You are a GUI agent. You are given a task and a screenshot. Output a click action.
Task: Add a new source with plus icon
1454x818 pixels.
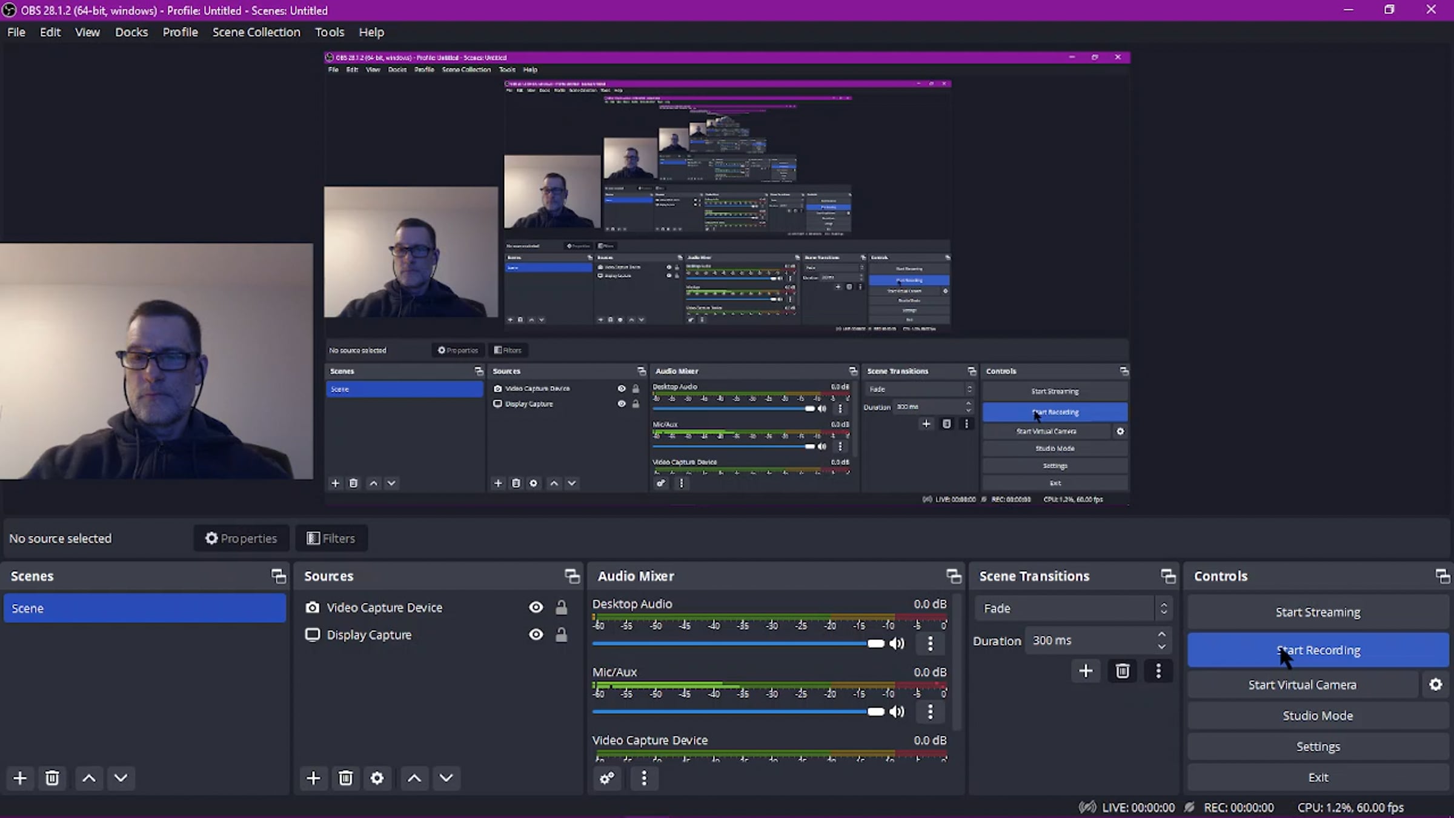click(x=313, y=778)
